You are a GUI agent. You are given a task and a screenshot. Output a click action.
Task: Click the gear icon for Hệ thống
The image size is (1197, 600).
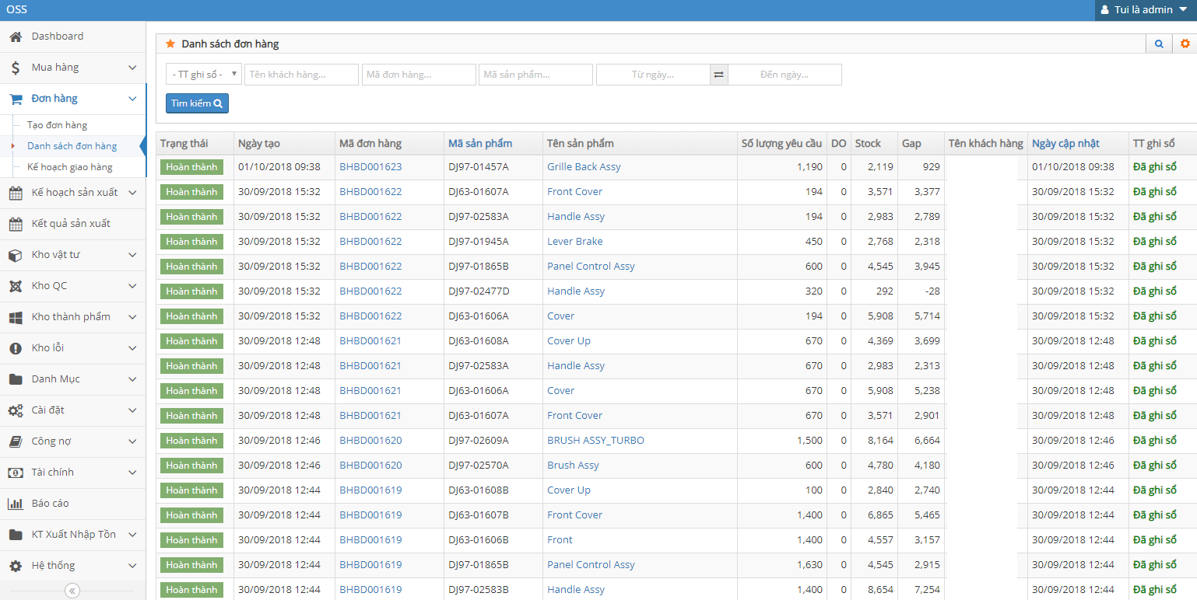tap(16, 566)
